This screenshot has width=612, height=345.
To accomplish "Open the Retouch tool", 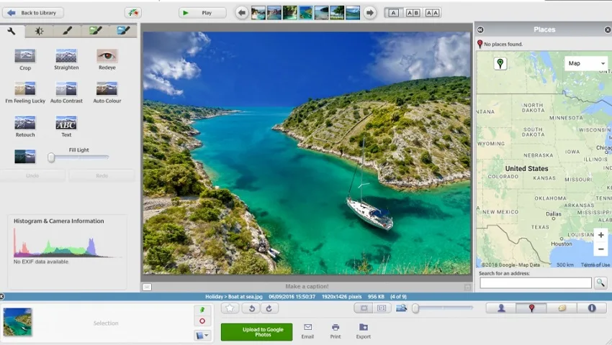I will click(x=25, y=126).
